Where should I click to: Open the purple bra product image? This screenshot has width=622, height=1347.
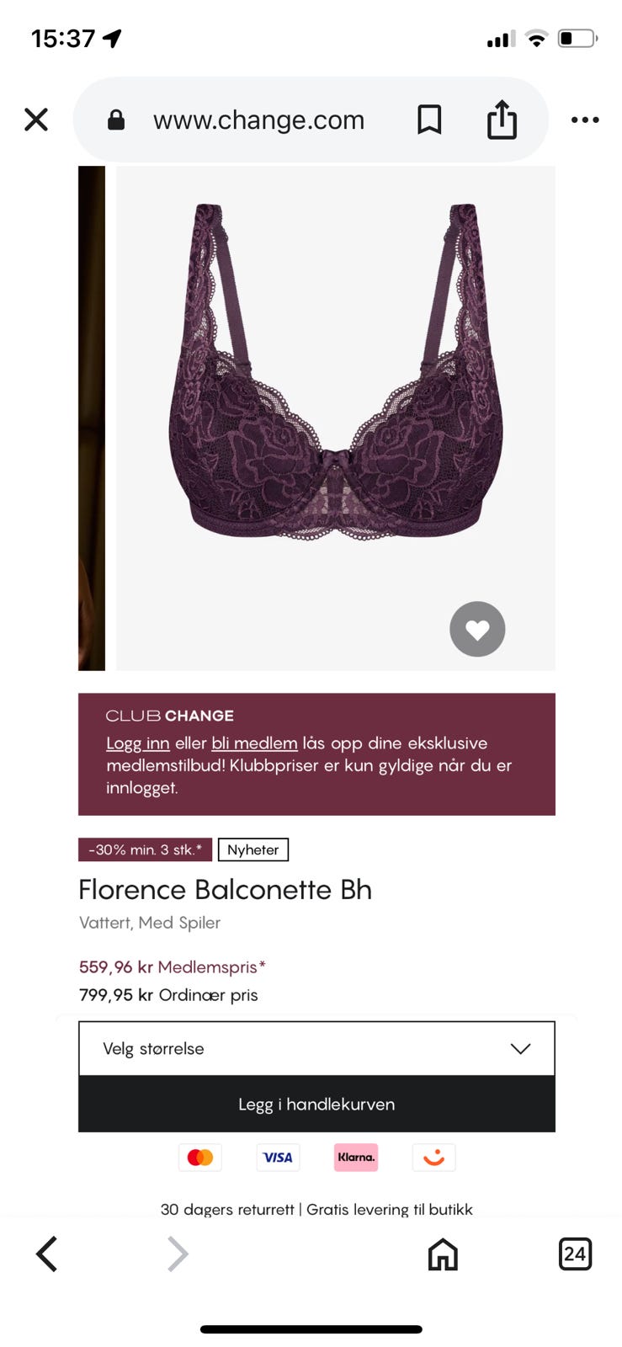[x=336, y=418]
